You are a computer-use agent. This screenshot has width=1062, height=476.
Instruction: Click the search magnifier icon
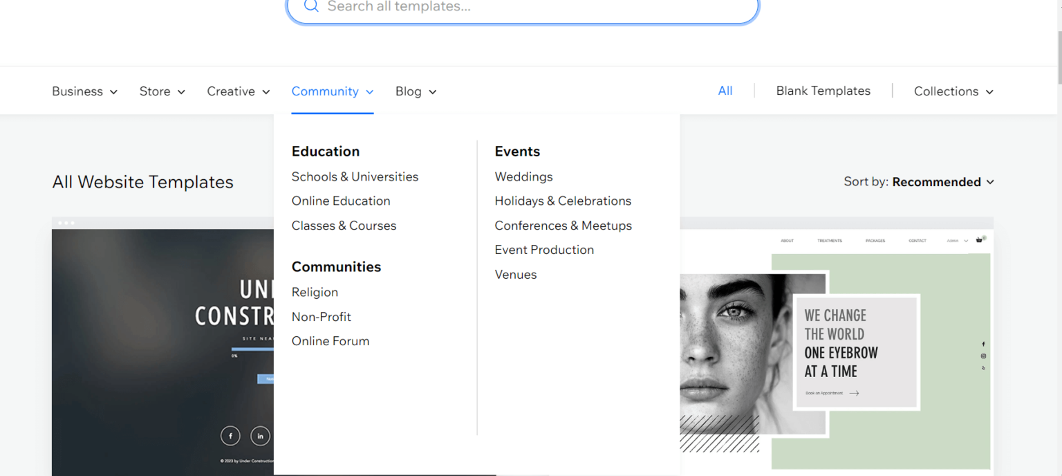pyautogui.click(x=311, y=6)
